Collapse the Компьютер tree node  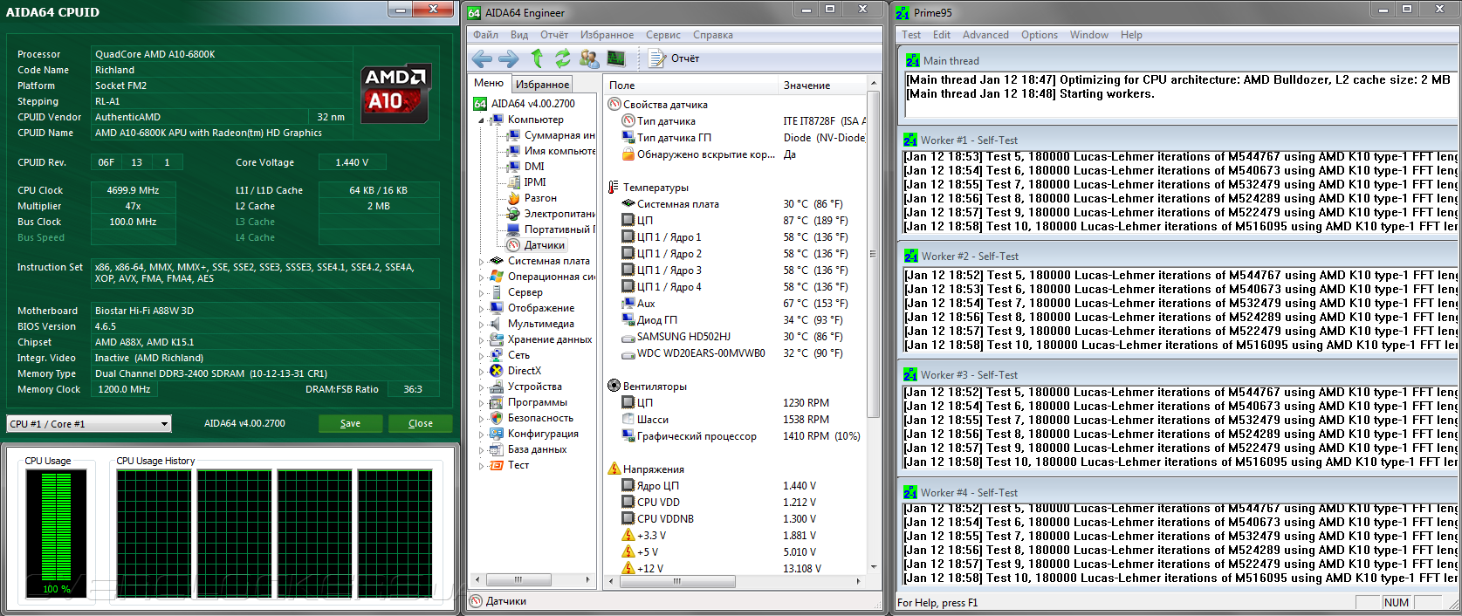click(481, 120)
